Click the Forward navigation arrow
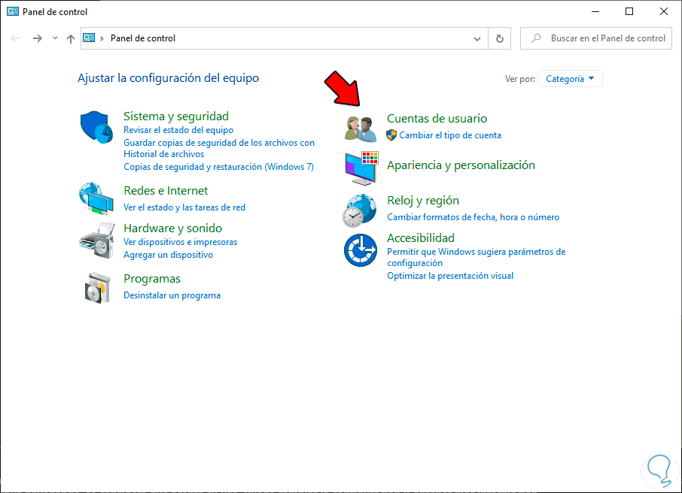The image size is (682, 493). 38,38
